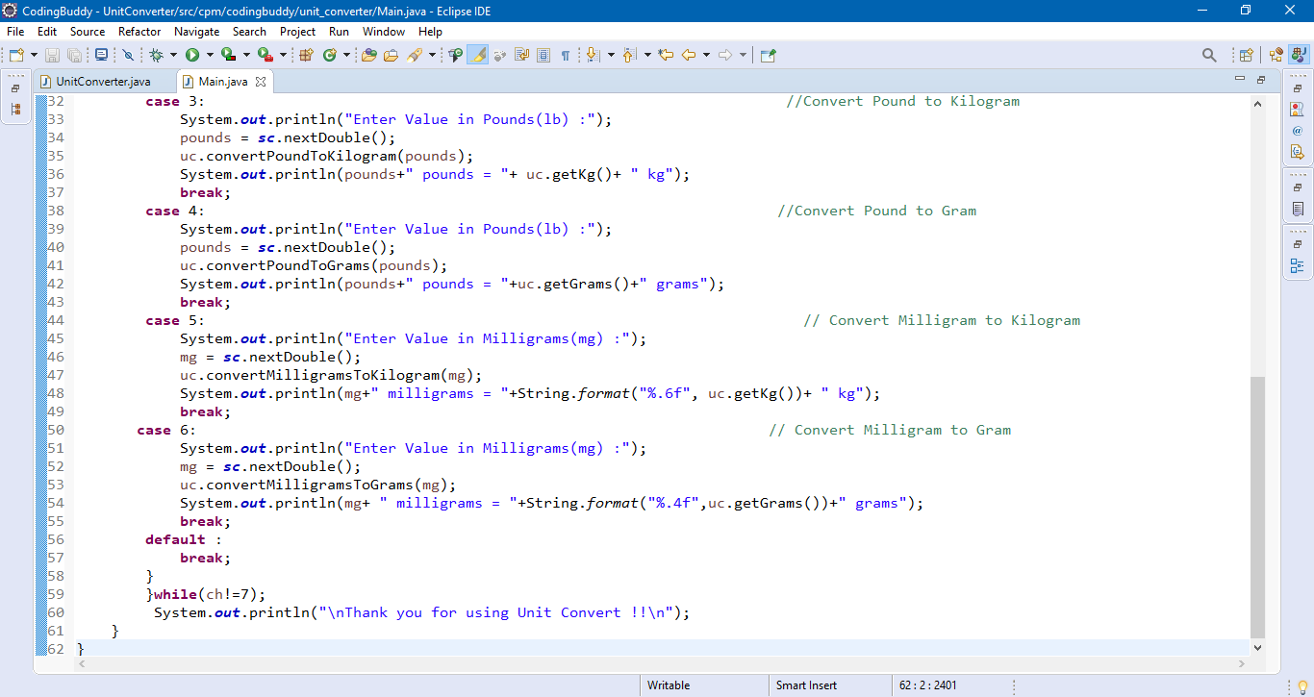
Task: Toggle Show Whitespace Characters
Action: 565,55
